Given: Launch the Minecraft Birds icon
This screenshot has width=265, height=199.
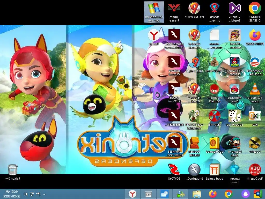Looking at the screenshot, I should tap(235, 93).
